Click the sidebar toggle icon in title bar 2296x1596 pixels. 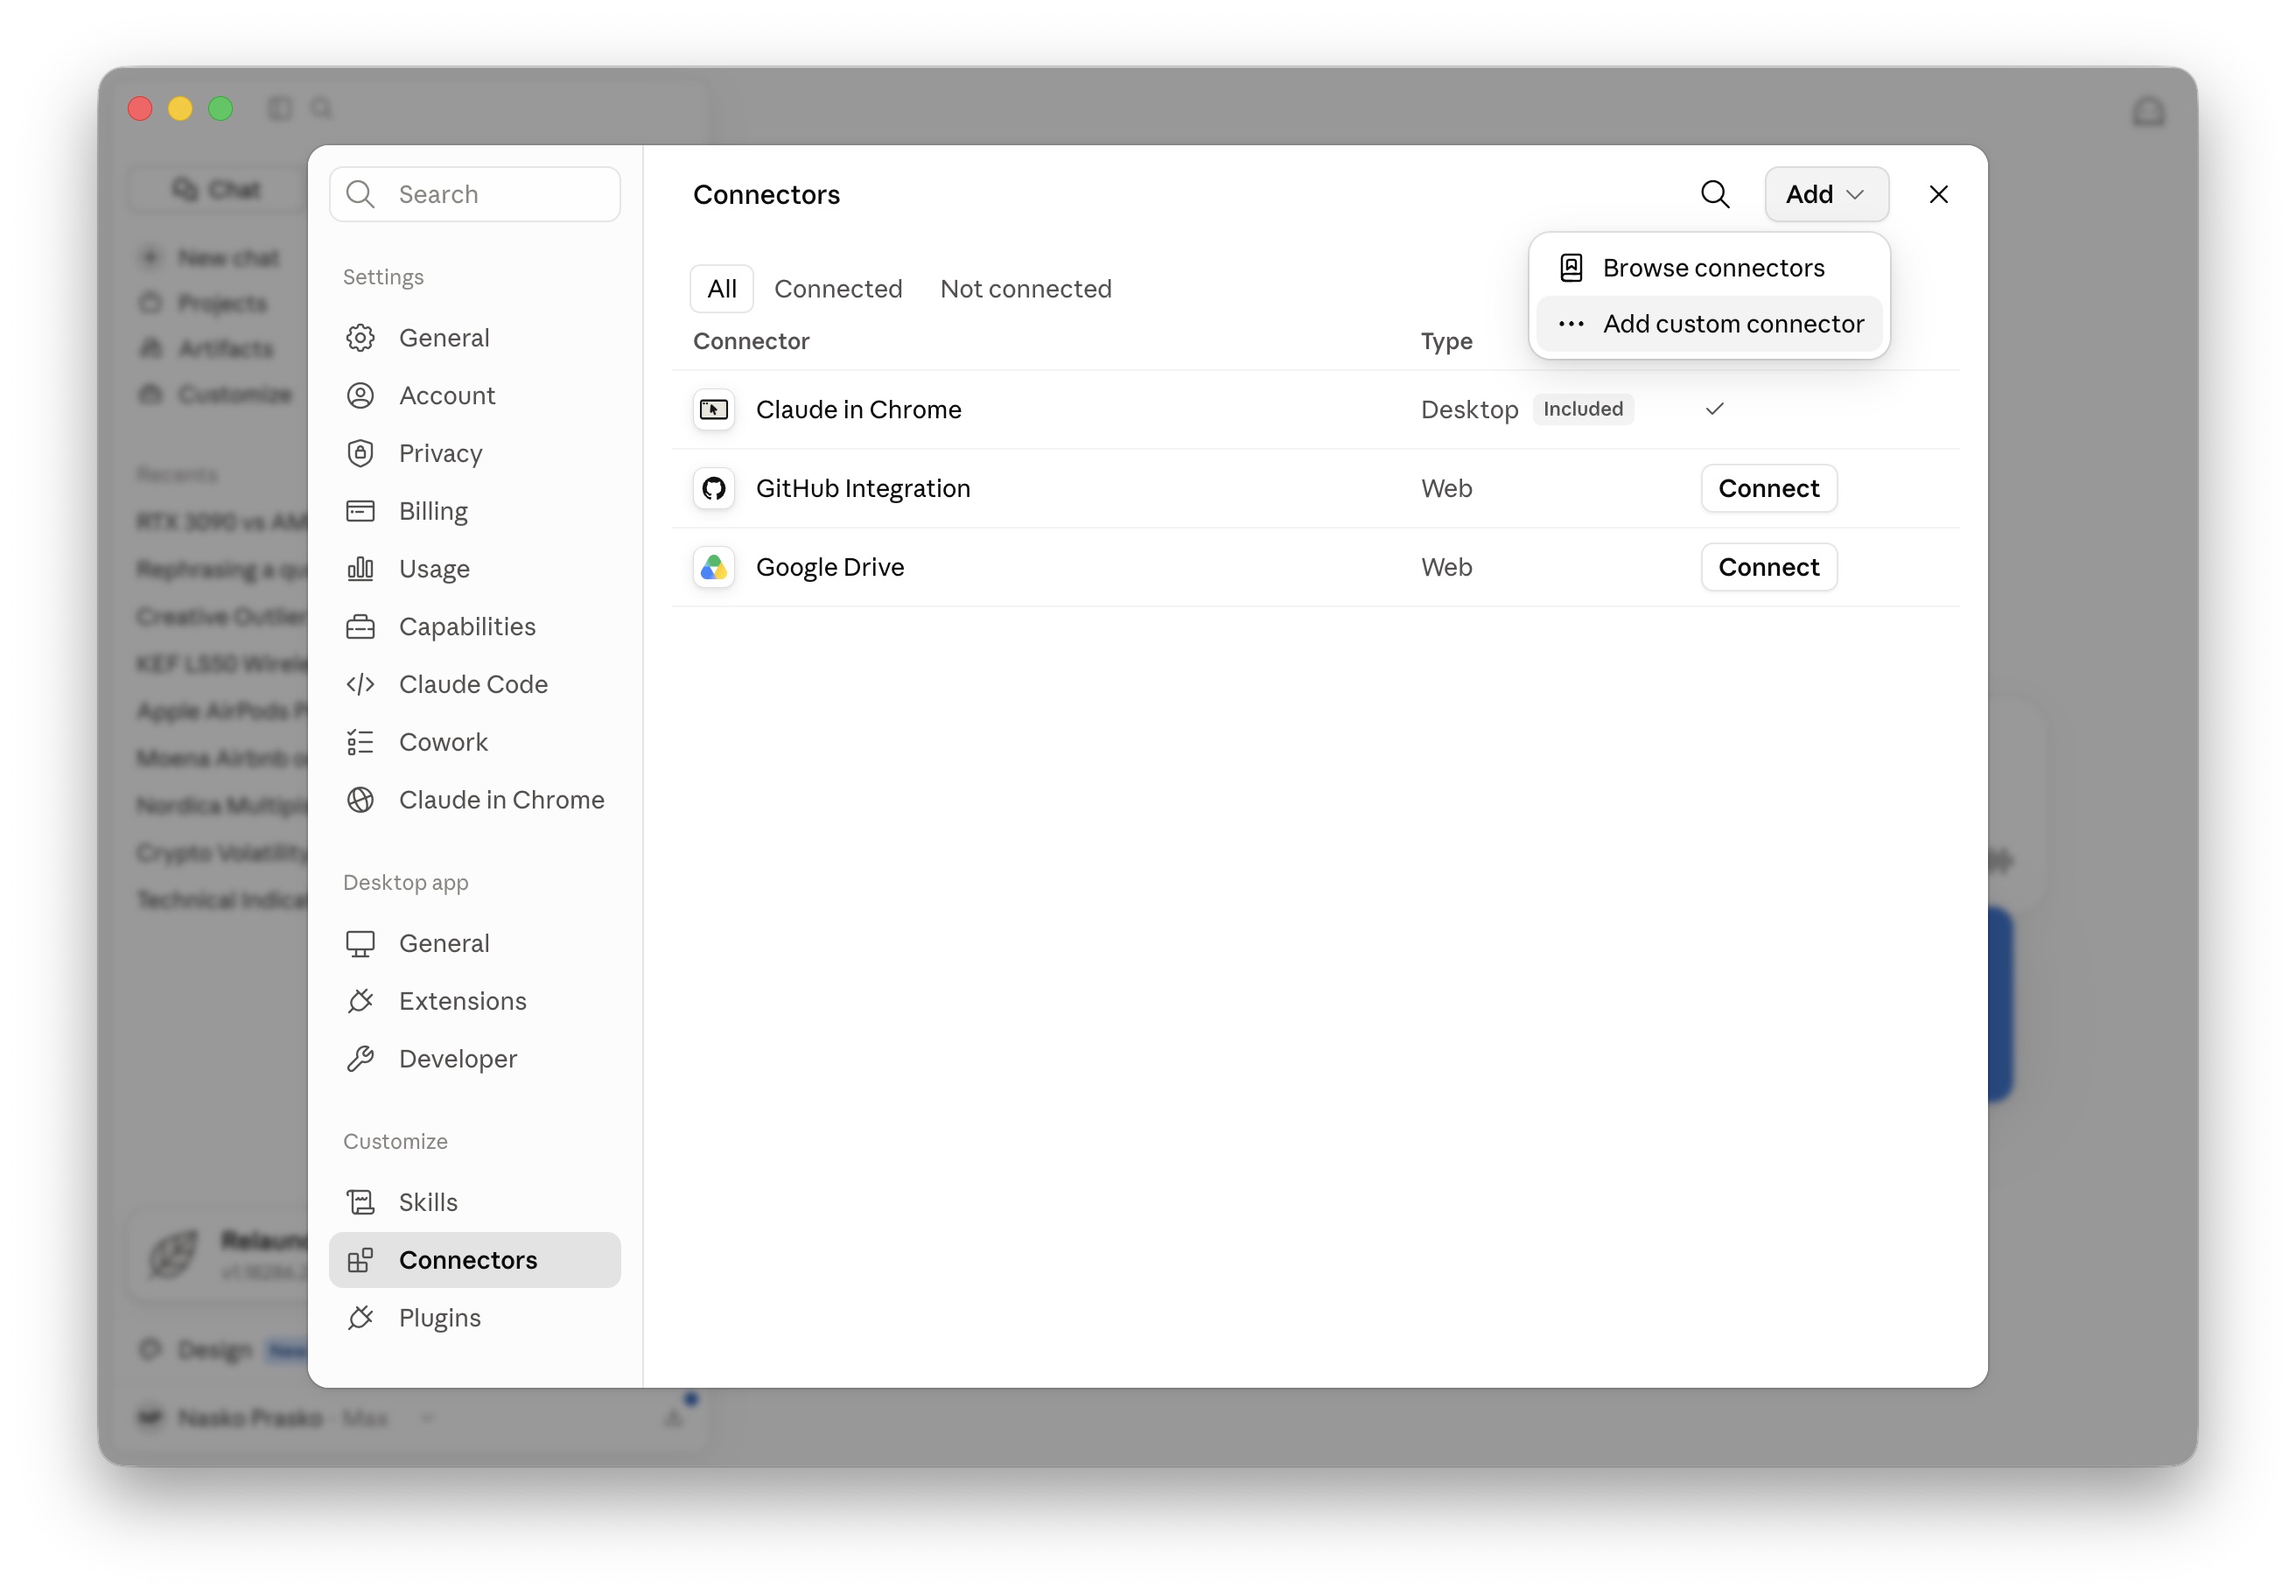[x=280, y=108]
